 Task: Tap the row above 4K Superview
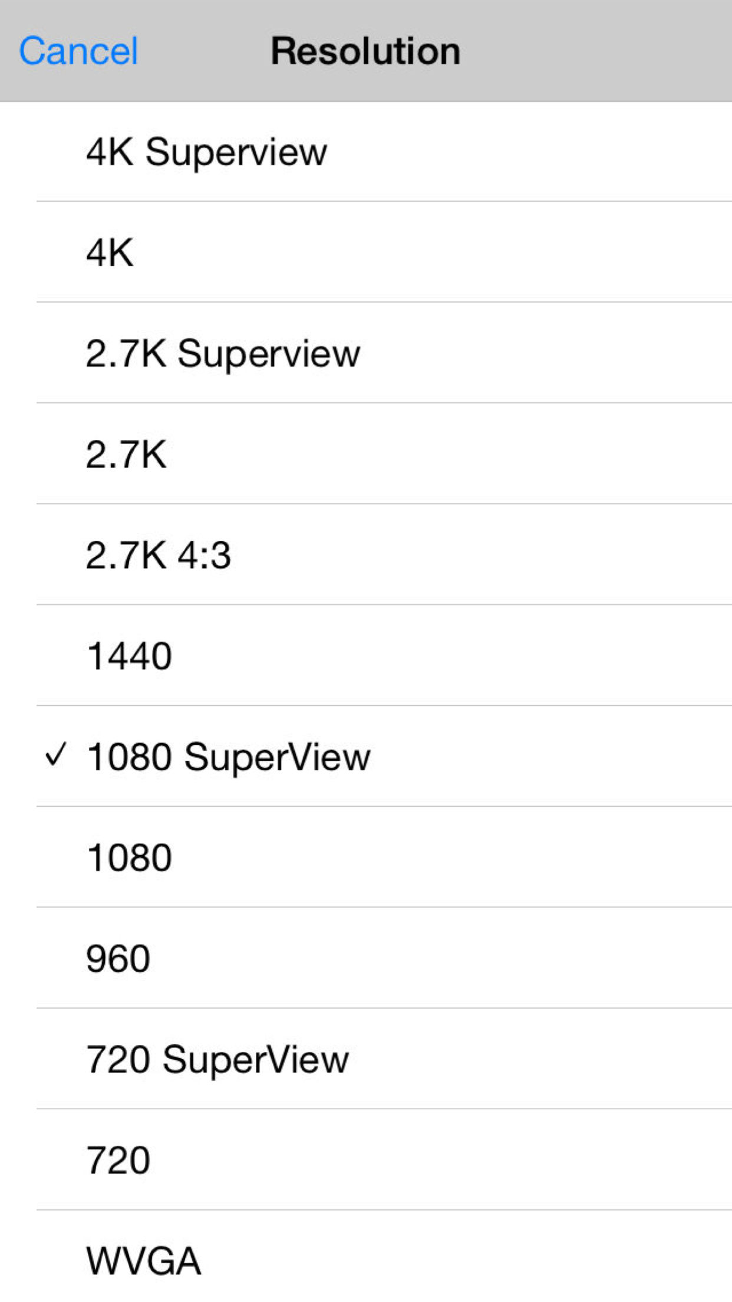(x=365, y=50)
